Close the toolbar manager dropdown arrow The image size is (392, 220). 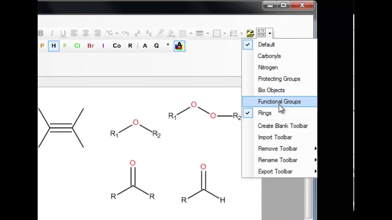[269, 33]
